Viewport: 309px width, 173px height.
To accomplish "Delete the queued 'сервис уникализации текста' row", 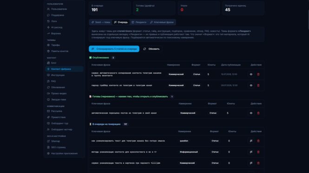I will [x=258, y=163].
